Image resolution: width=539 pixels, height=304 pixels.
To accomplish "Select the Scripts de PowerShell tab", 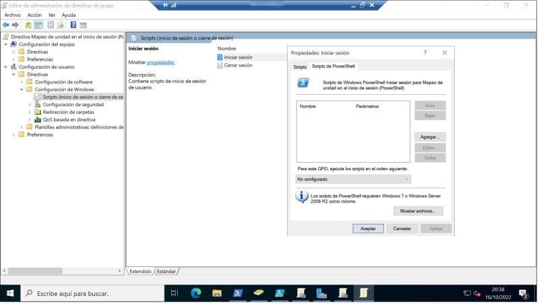I will [x=333, y=66].
